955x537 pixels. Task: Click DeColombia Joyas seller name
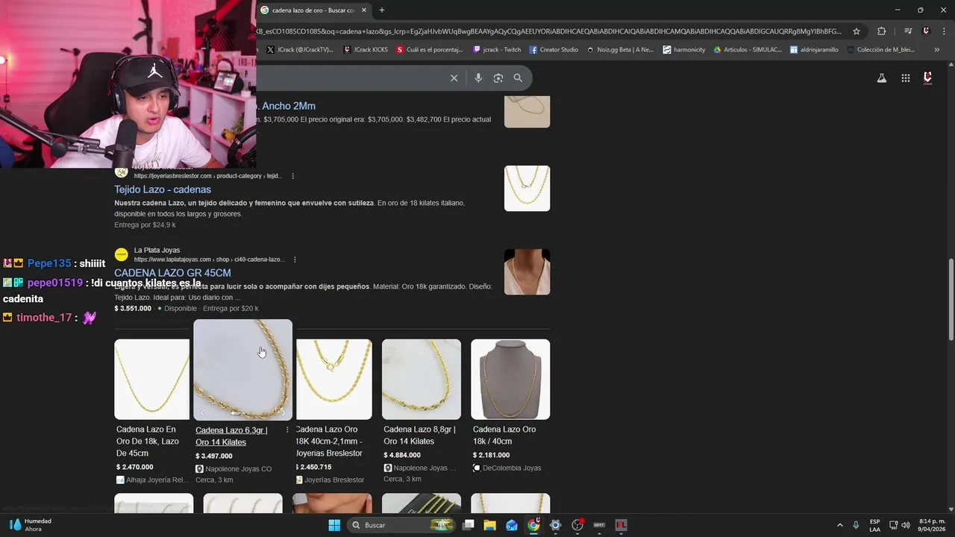pyautogui.click(x=512, y=468)
